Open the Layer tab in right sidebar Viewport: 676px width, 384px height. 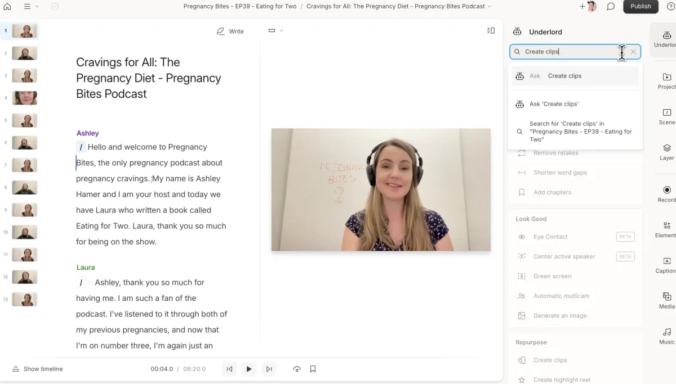click(666, 152)
